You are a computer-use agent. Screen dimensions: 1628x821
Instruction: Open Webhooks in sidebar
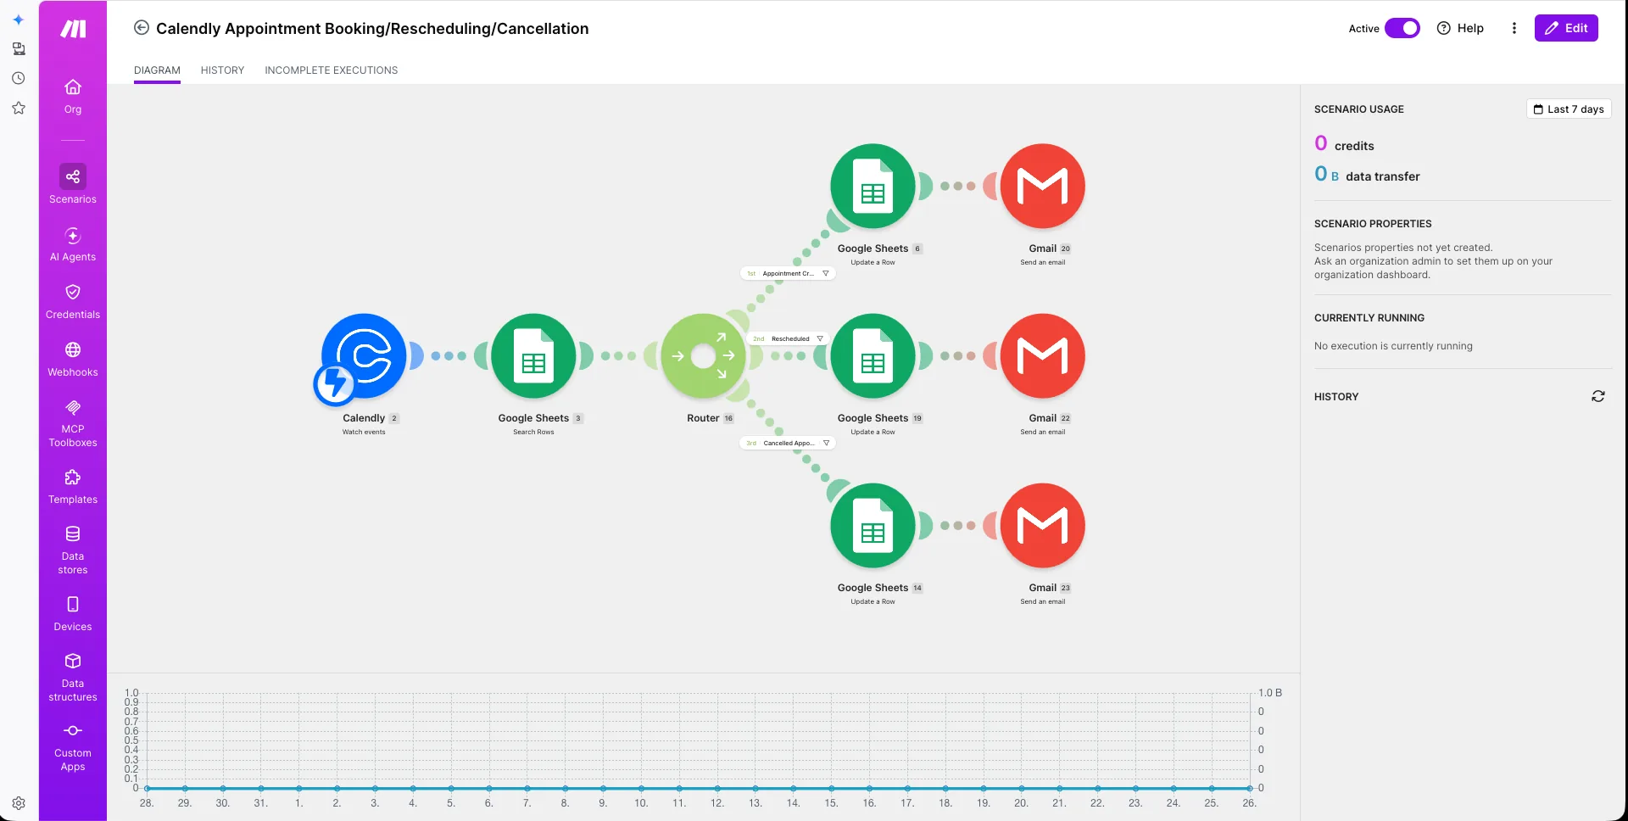tap(73, 360)
